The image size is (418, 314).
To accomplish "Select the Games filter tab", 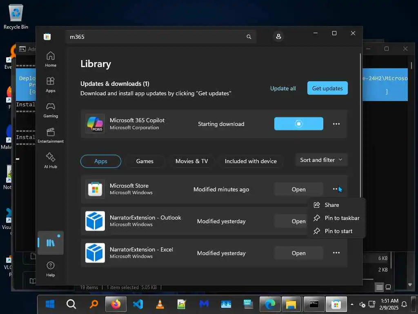I will [x=145, y=161].
